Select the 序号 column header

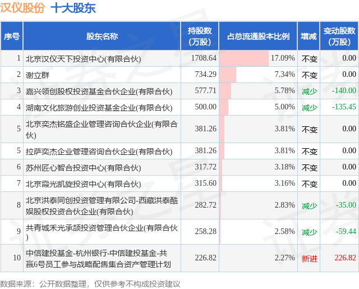(12, 36)
